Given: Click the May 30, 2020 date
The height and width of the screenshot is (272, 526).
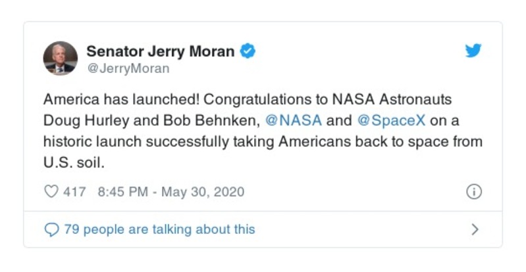Looking at the screenshot, I should pyautogui.click(x=203, y=192).
